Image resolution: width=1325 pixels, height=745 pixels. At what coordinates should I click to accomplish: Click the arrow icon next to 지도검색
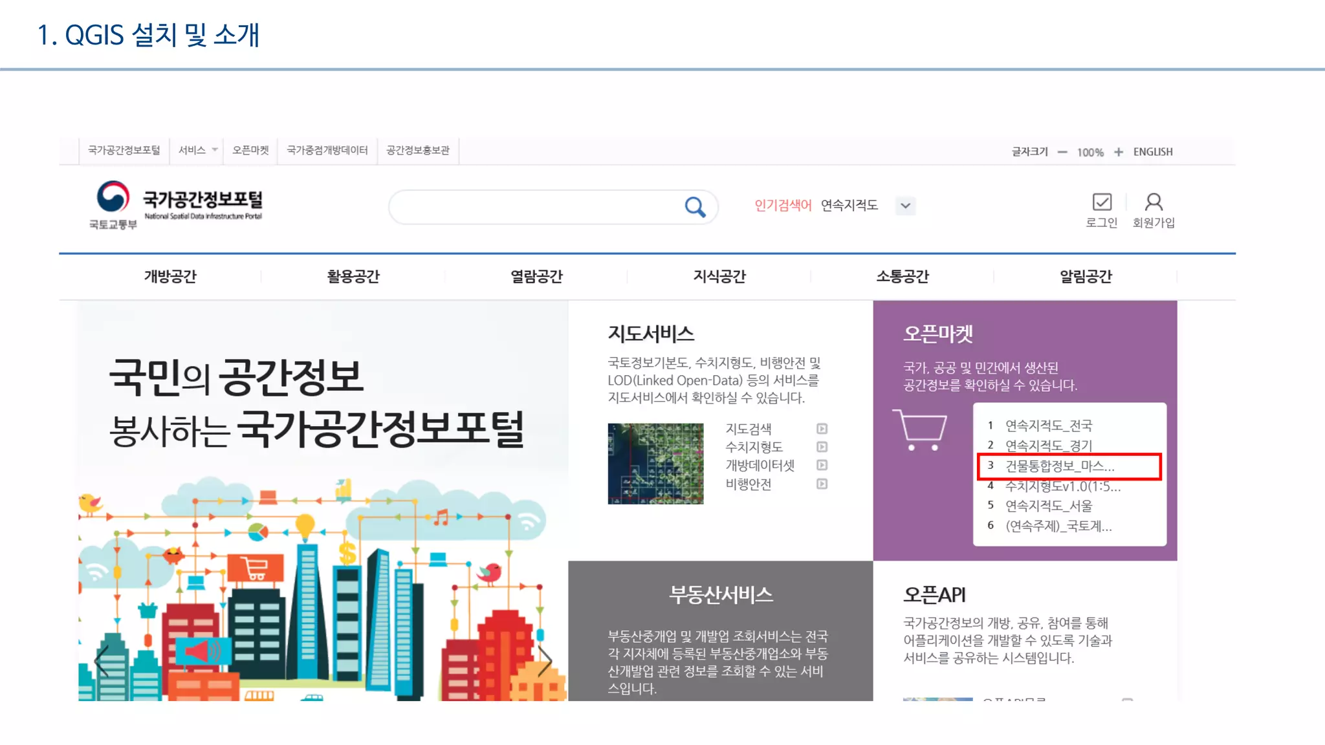[822, 429]
